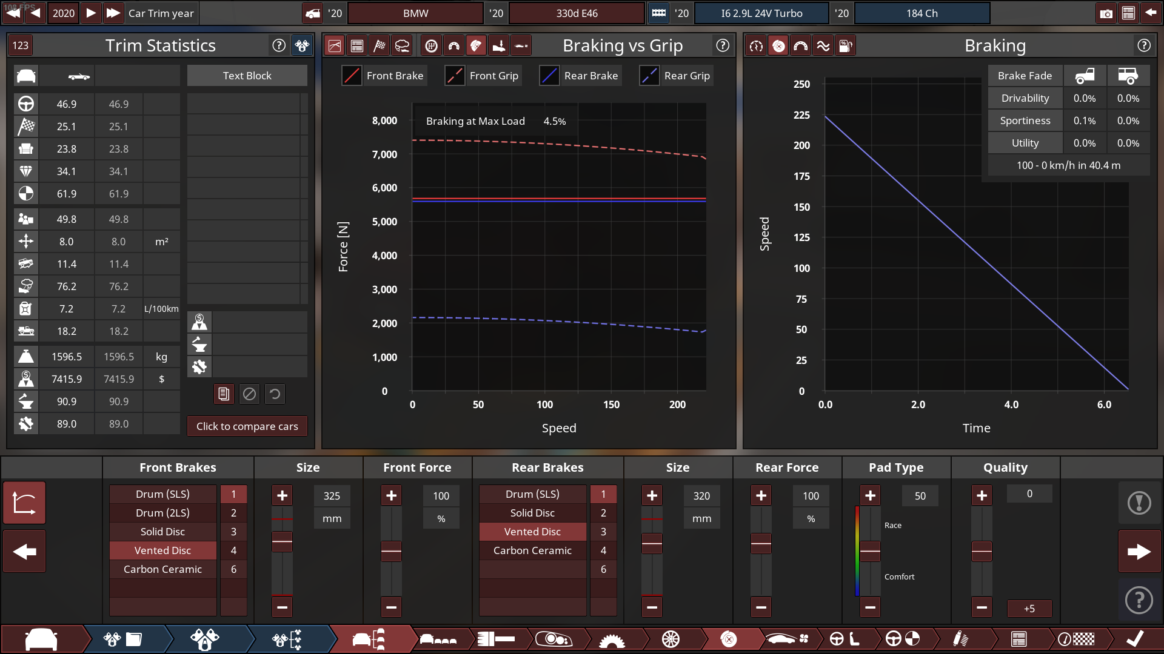
Task: Click the Text Block button
Action: (x=247, y=76)
